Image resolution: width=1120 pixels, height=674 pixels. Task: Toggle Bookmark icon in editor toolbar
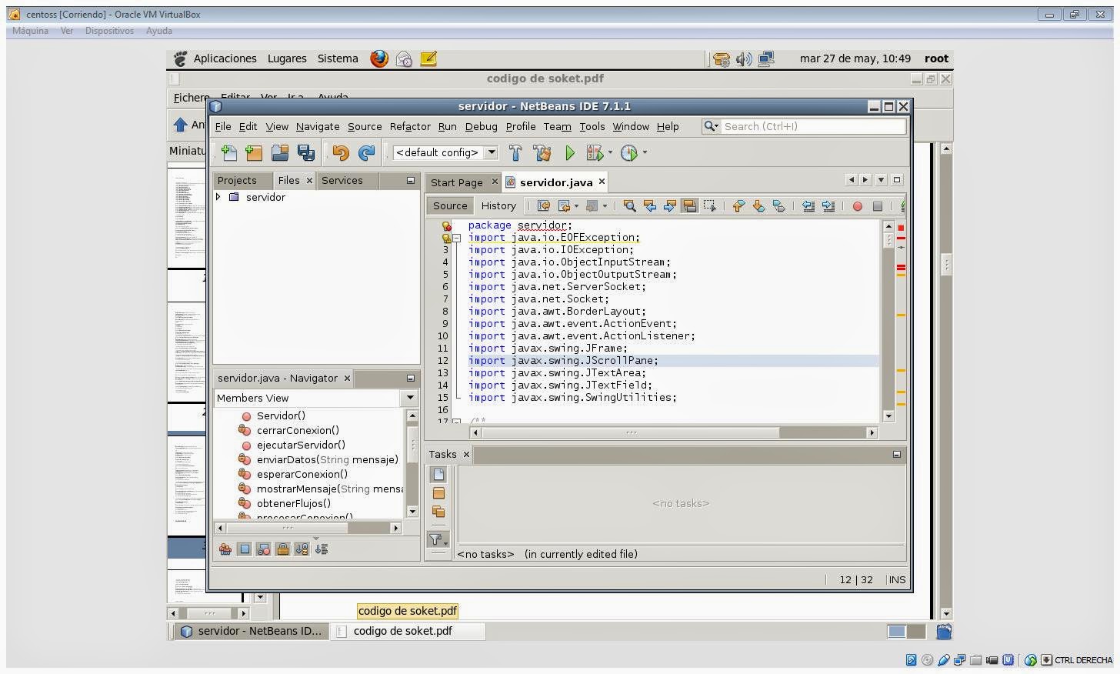(778, 205)
